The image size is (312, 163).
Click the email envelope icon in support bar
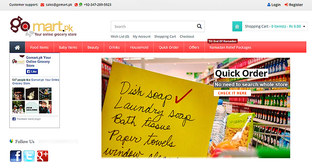click(42, 5)
